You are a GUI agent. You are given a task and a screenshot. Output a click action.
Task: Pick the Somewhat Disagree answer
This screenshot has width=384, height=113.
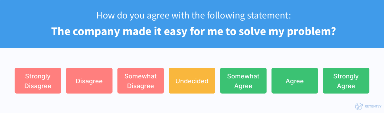[x=140, y=81]
